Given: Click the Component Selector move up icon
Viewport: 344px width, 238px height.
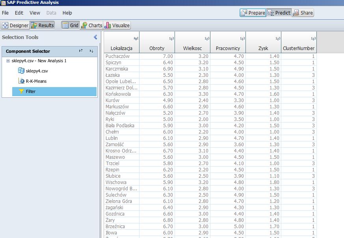Looking at the screenshot, I should 81,51.
